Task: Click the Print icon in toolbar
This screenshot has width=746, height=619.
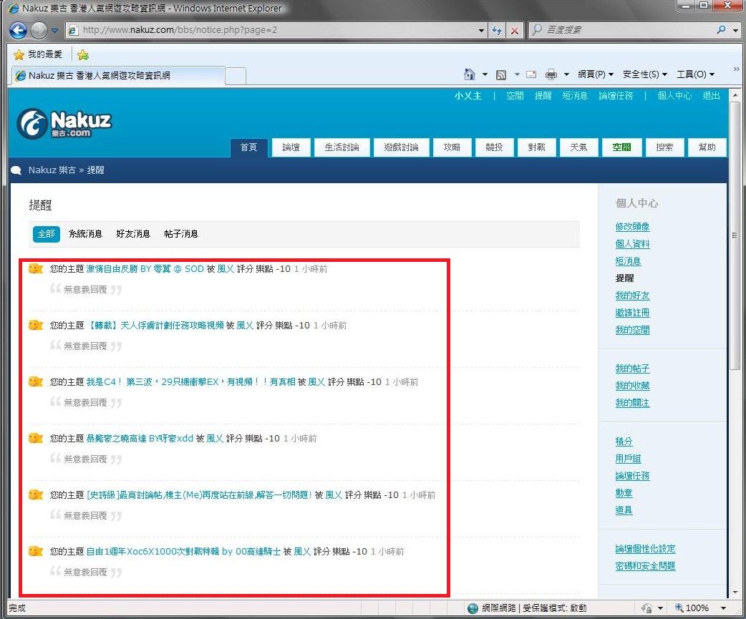Action: [551, 74]
